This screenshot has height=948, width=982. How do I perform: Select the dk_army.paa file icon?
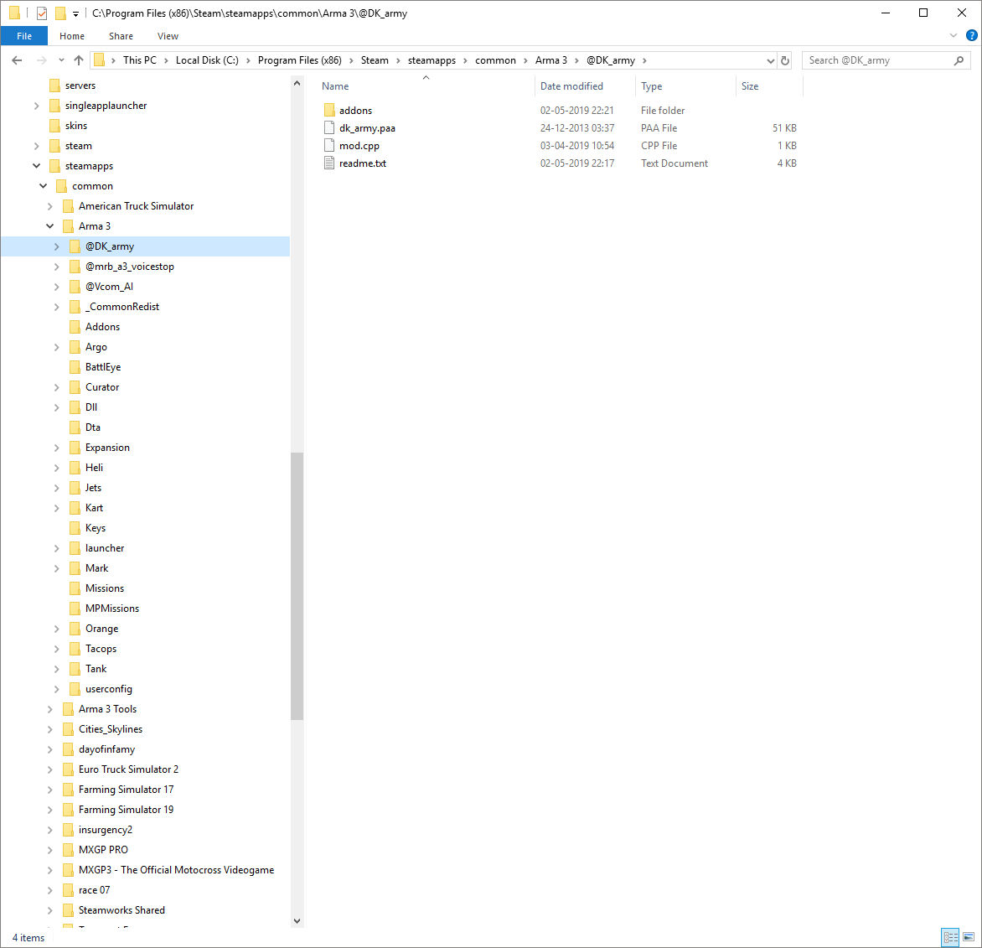pos(329,127)
